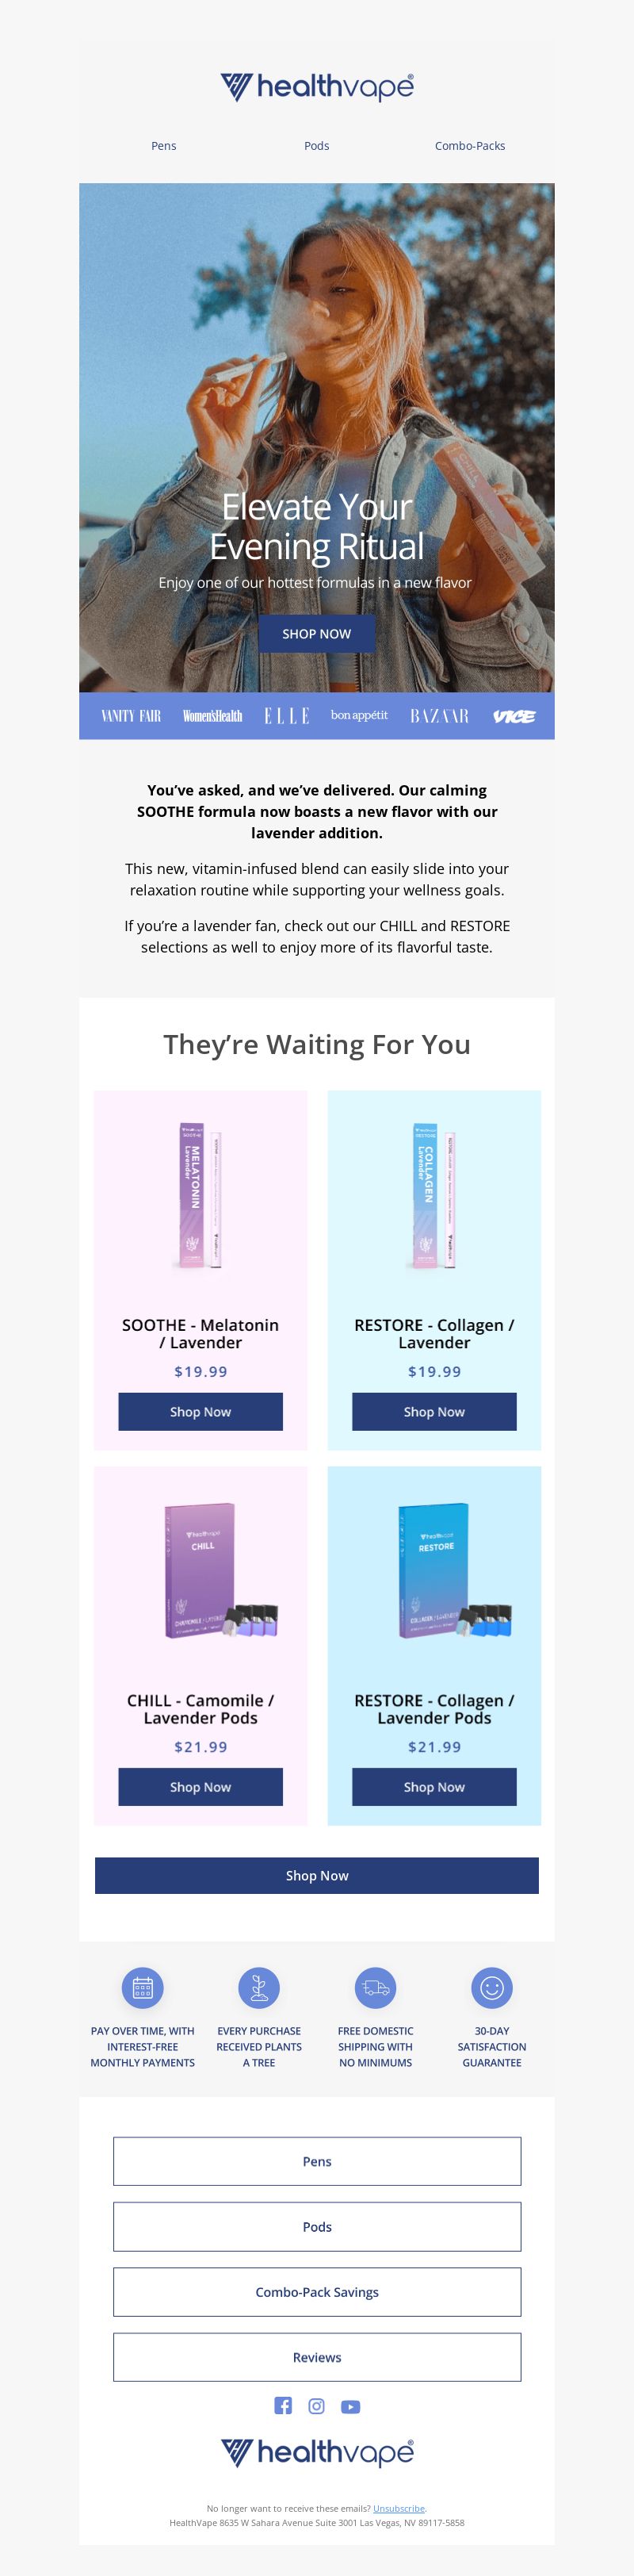Viewport: 634px width, 2576px height.
Task: Click the smiley satisfaction guarantee icon
Action: coord(492,1987)
